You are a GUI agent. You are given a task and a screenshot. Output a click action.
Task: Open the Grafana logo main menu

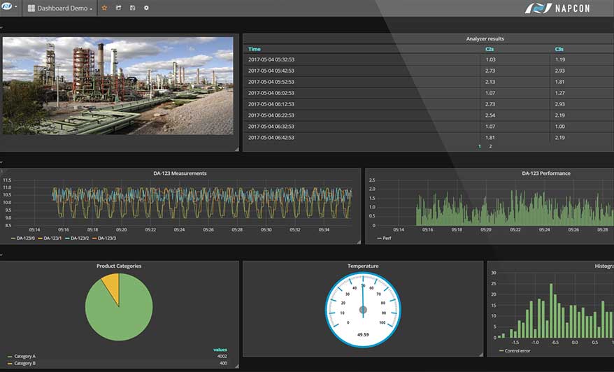(8, 8)
